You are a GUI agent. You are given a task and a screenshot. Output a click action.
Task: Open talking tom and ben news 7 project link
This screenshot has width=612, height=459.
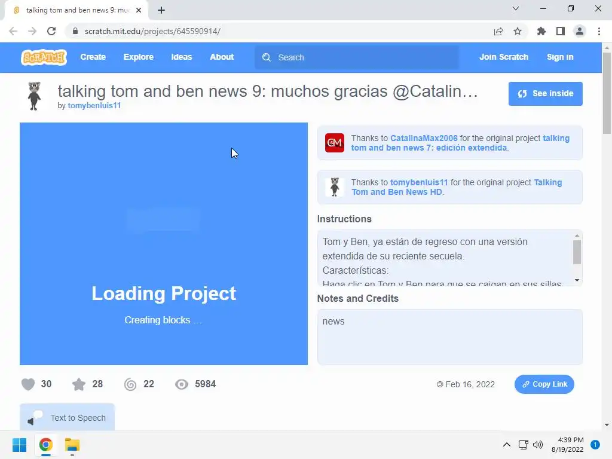460,143
